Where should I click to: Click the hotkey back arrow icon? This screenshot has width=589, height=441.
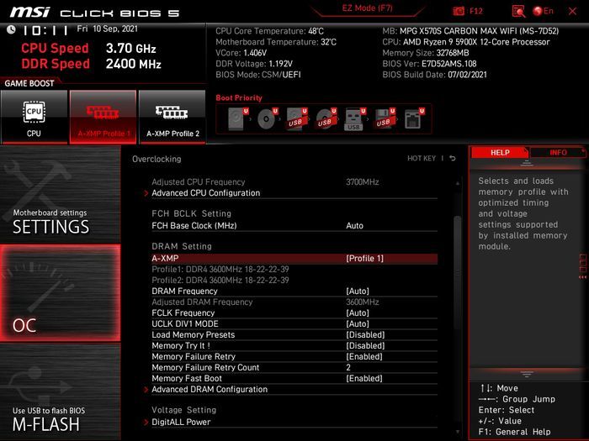(x=453, y=158)
